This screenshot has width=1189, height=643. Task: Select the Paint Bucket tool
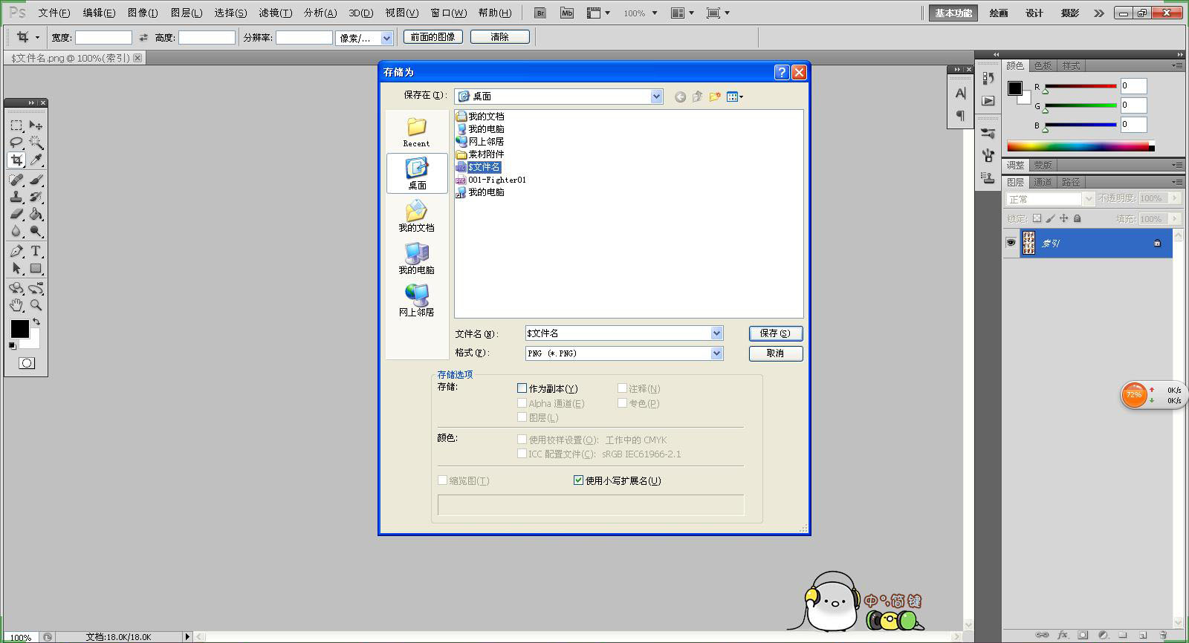coord(36,214)
